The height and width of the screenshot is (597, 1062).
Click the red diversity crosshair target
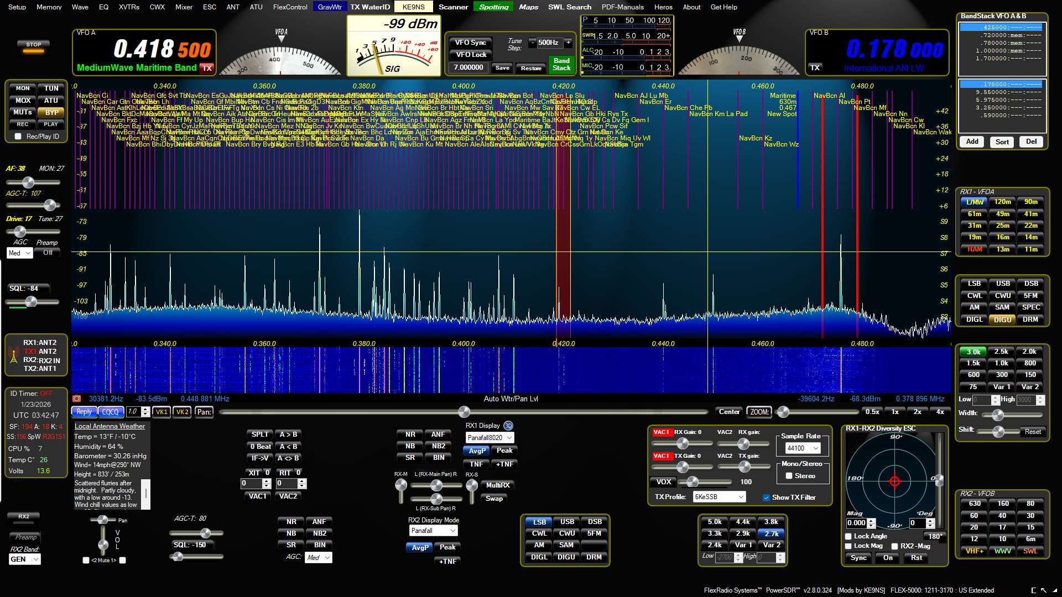click(x=894, y=481)
